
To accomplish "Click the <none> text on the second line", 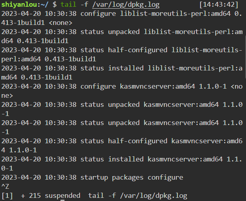I will click(x=60, y=23).
